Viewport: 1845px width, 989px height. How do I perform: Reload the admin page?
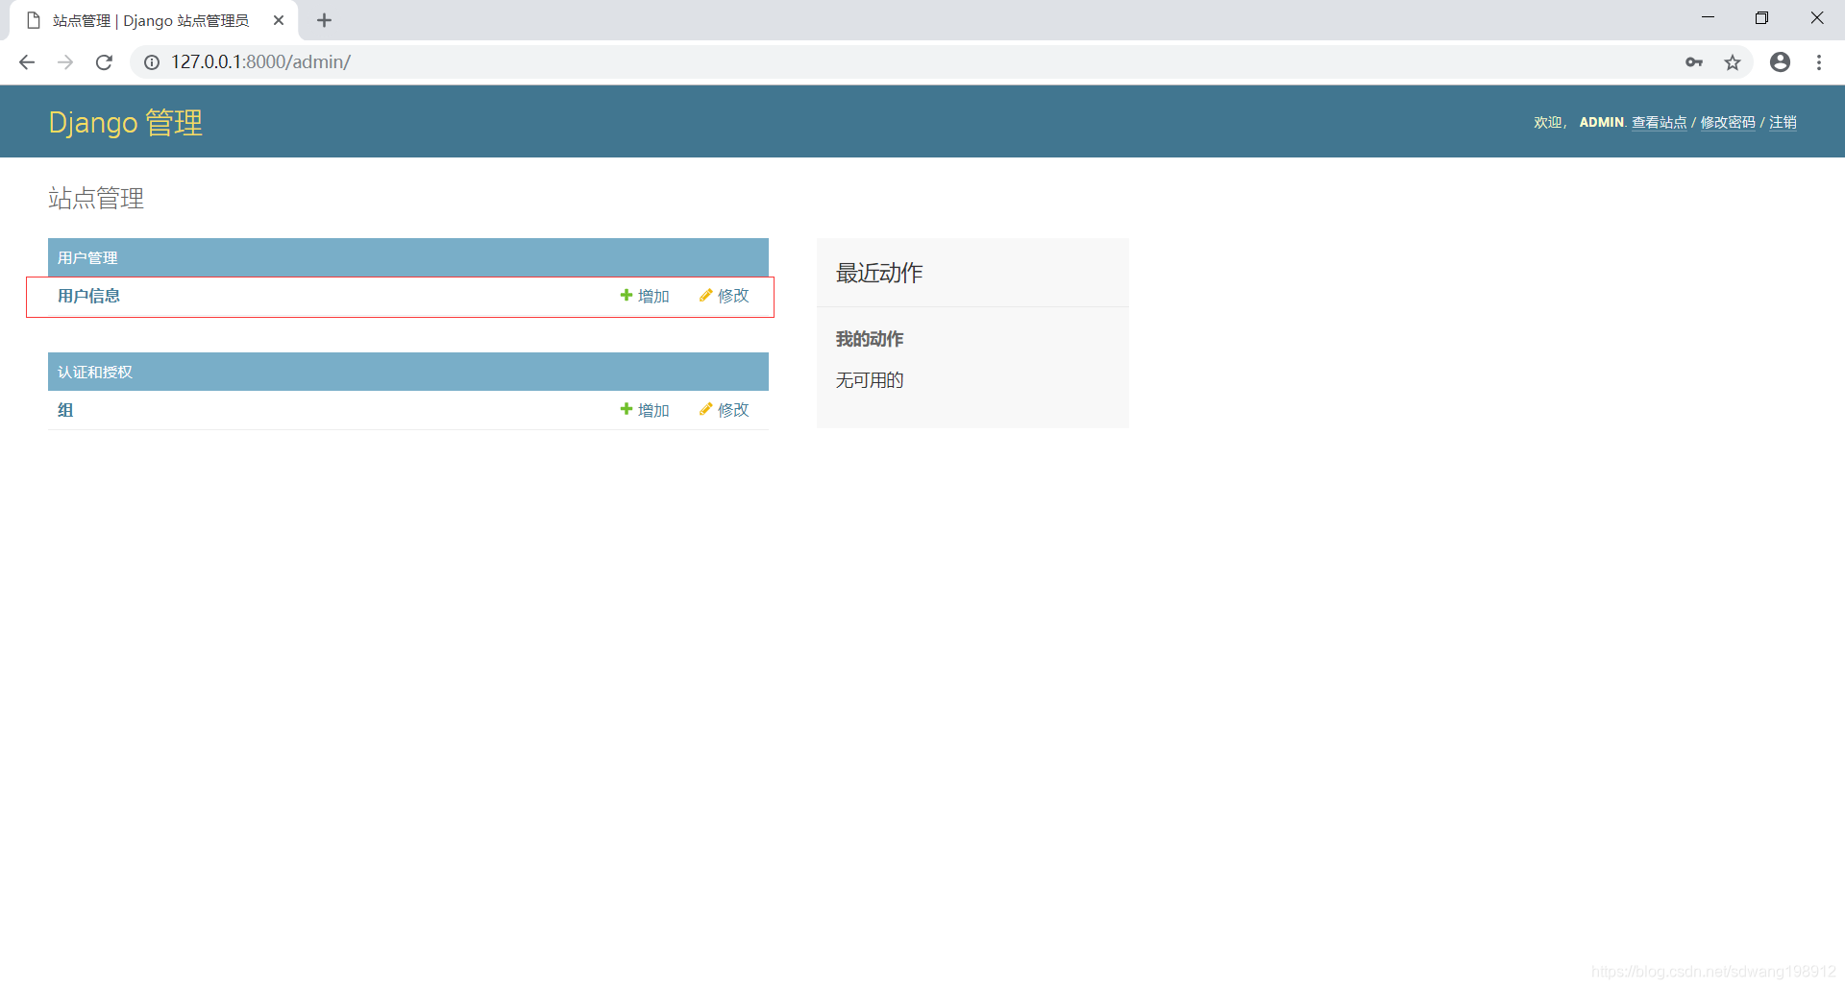tap(104, 62)
